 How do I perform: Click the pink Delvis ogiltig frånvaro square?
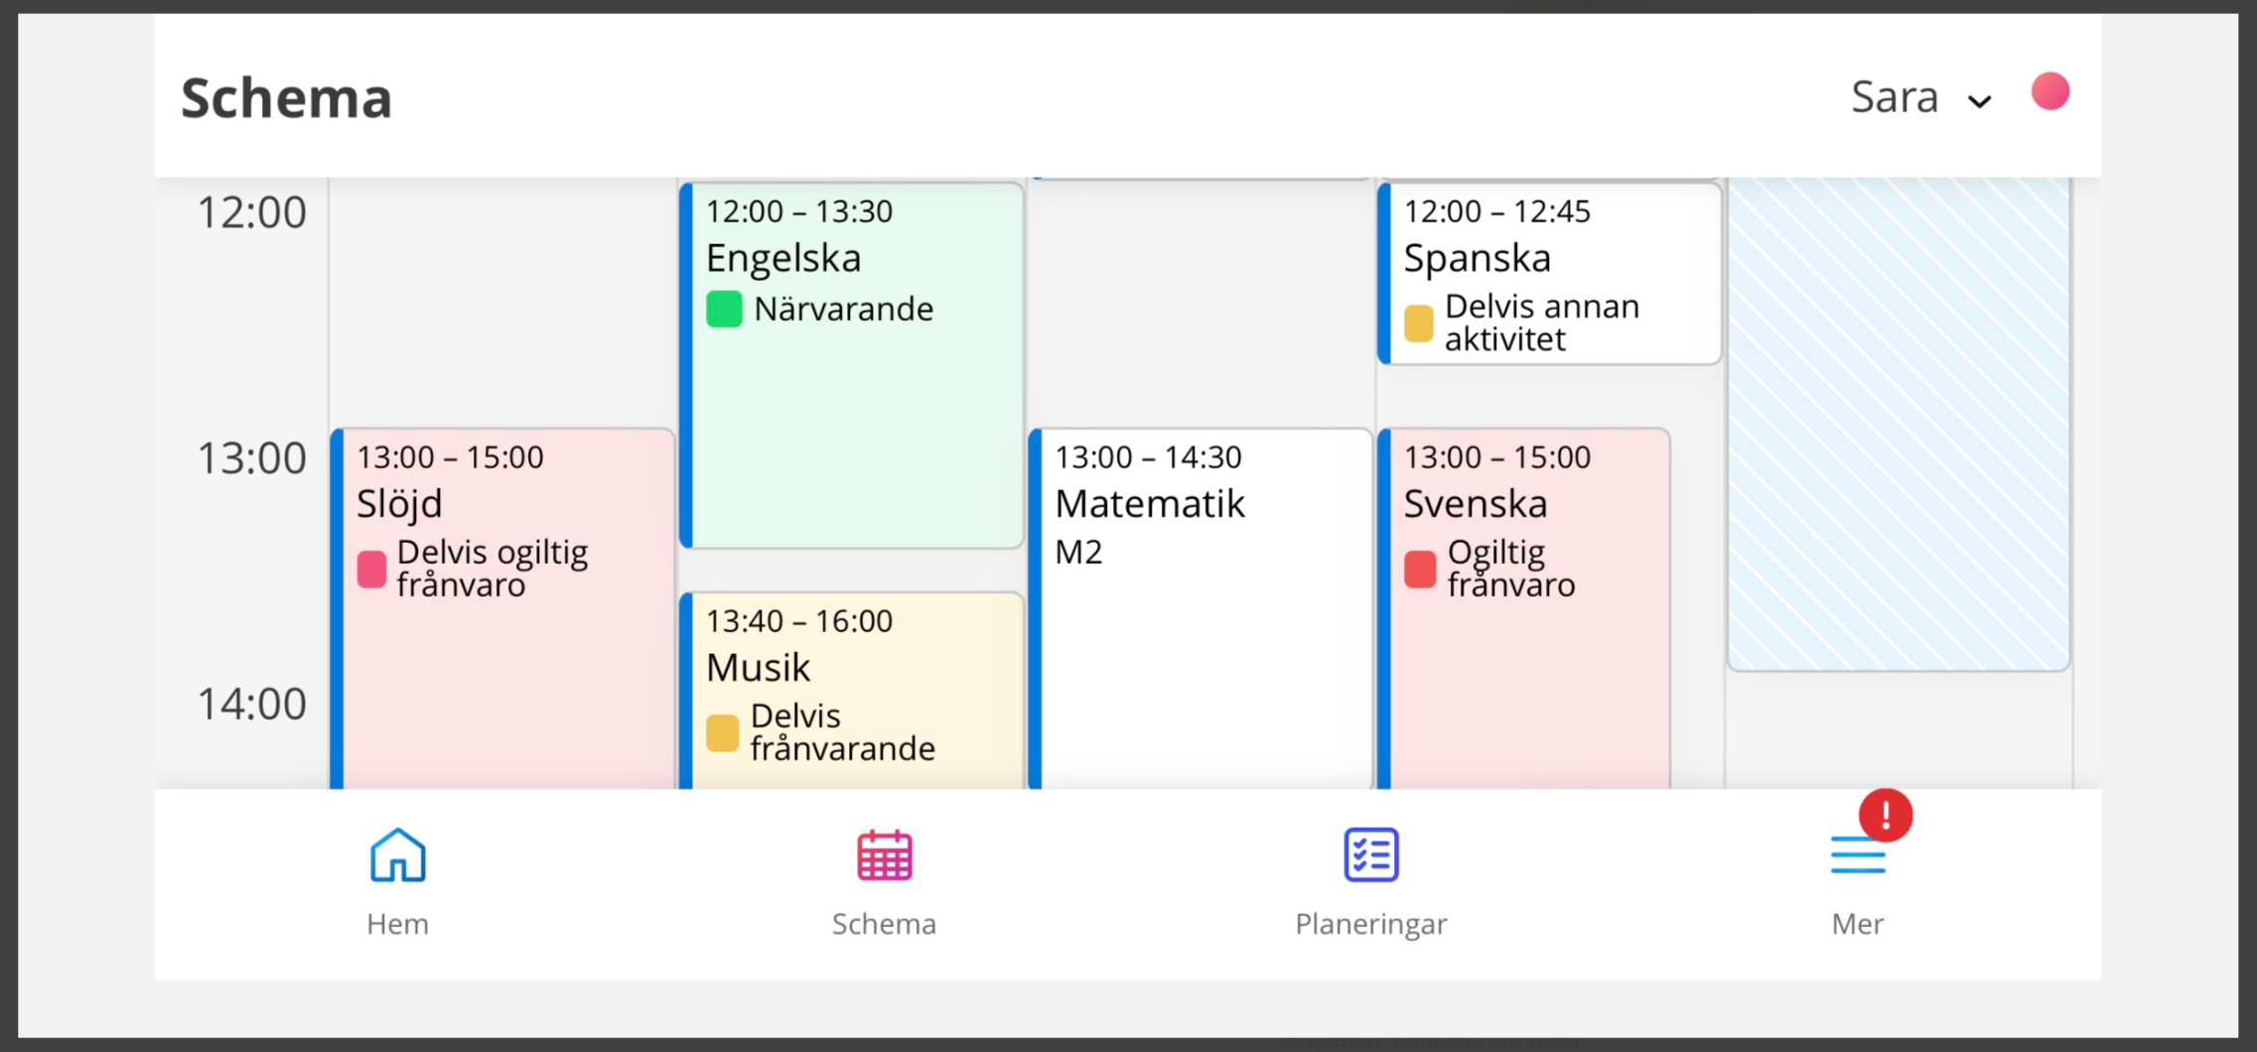click(371, 570)
